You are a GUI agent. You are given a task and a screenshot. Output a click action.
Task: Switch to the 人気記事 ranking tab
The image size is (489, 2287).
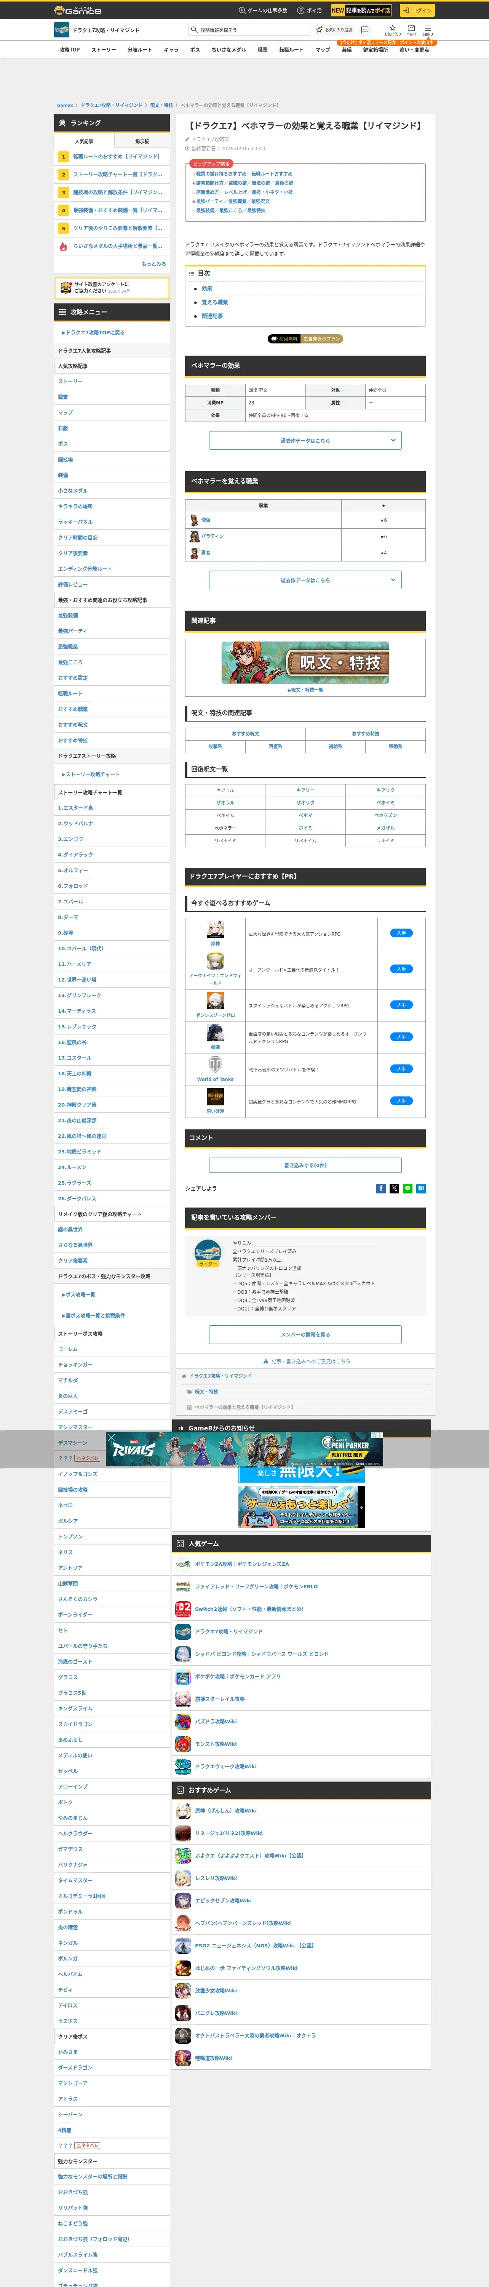pyautogui.click(x=83, y=141)
